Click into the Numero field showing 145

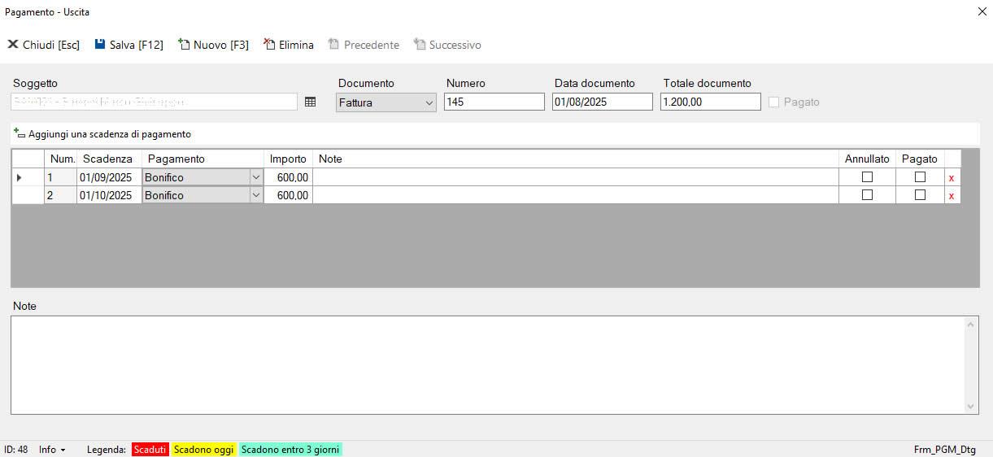[494, 102]
